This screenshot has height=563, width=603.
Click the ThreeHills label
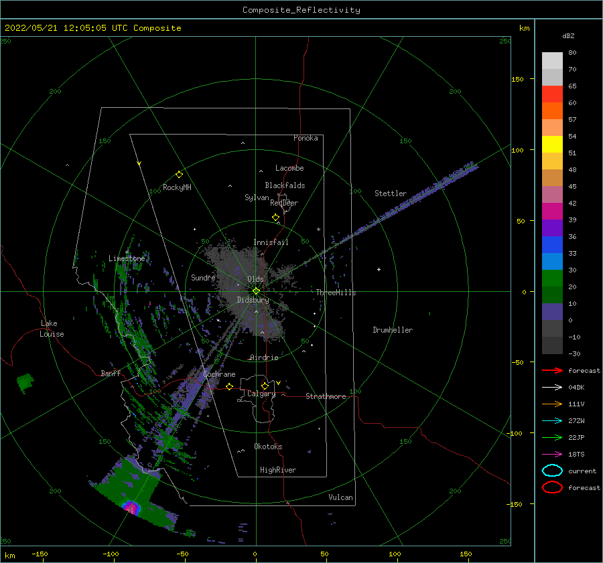tap(336, 293)
